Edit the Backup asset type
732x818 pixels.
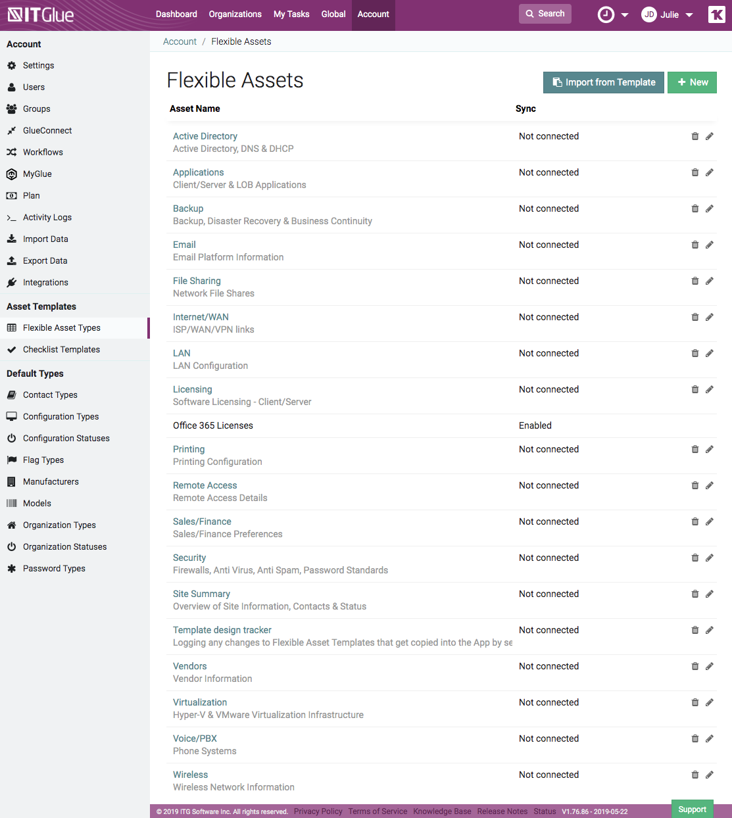click(x=709, y=208)
